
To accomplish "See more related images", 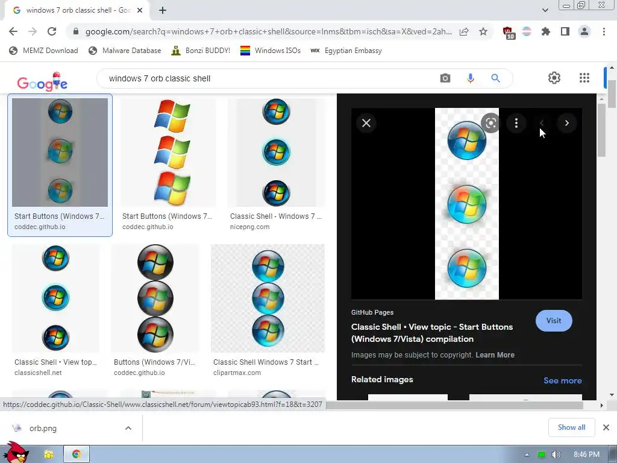I will (x=562, y=380).
